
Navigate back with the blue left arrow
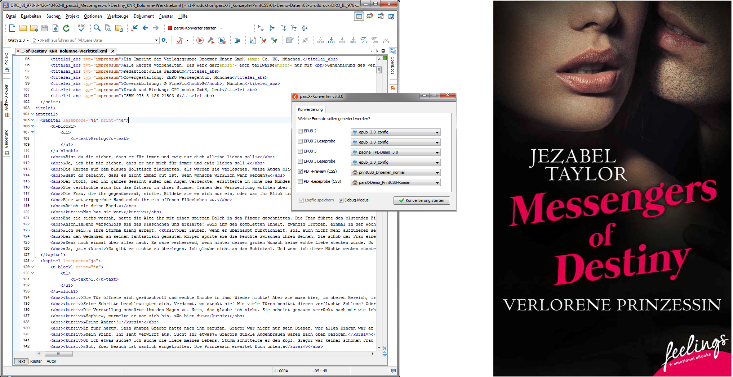coord(145,28)
